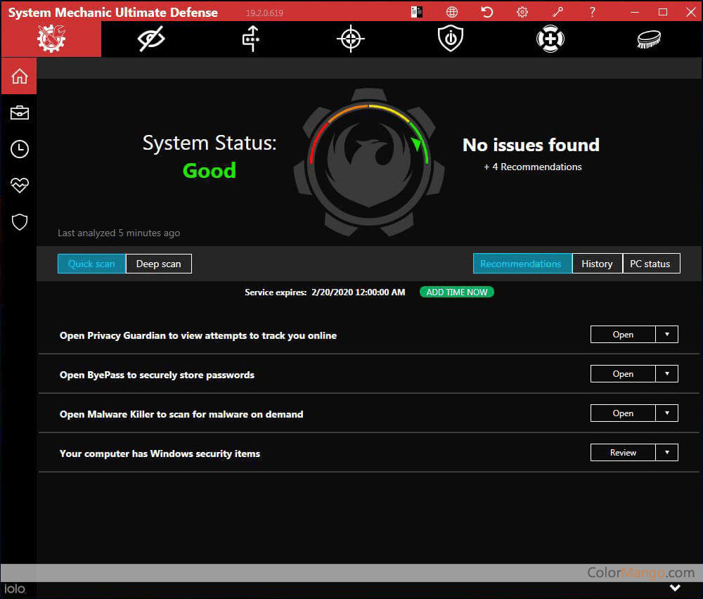Click the chevron-down arrow at bottom right
The image size is (703, 599).
click(675, 587)
